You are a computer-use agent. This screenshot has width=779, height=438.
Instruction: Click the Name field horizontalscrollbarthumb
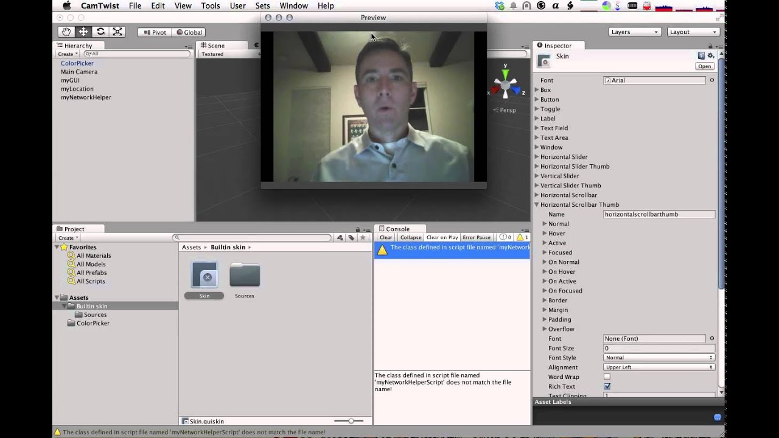pyautogui.click(x=659, y=214)
